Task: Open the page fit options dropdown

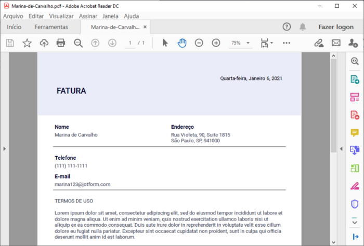Action: [x=267, y=43]
